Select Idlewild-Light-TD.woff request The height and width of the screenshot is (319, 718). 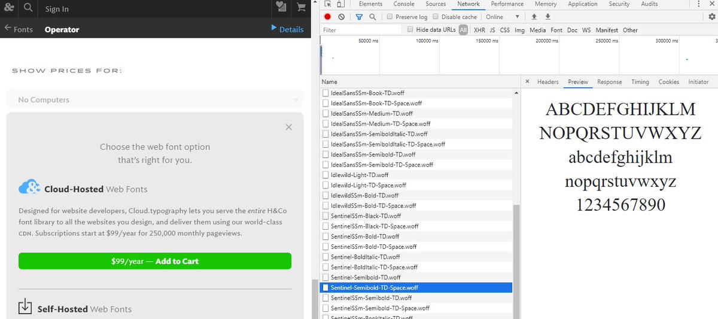pos(416,175)
